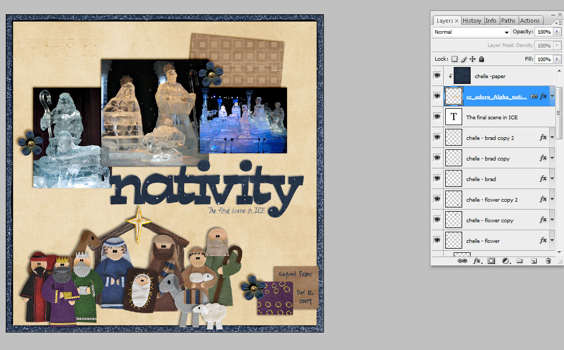Click the layers list scroll down arrow
This screenshot has height=350, width=564.
click(x=559, y=252)
